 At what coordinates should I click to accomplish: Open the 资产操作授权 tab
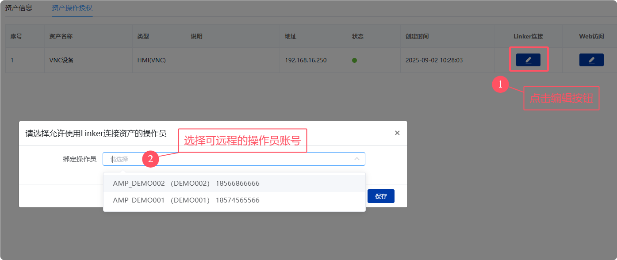(72, 8)
